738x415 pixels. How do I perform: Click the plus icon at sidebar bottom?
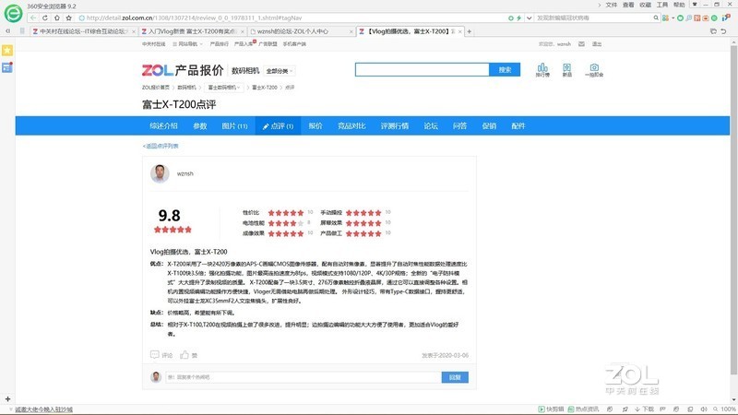coord(7,398)
